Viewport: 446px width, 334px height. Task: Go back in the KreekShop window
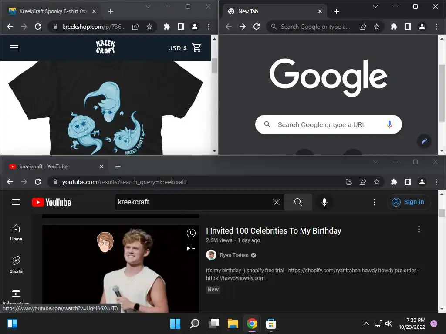[x=10, y=27]
